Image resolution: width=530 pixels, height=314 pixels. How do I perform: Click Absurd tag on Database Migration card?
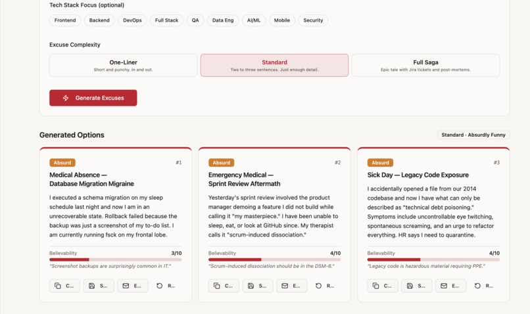click(x=62, y=163)
